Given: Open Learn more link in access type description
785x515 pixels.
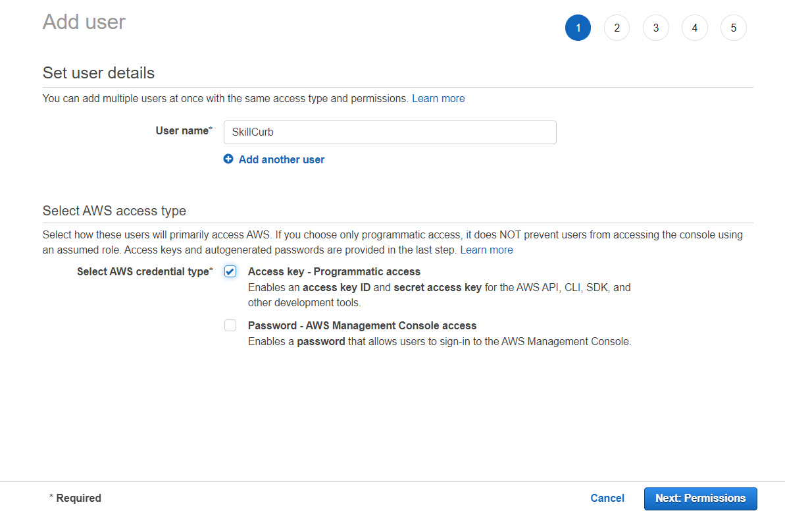Looking at the screenshot, I should (486, 250).
